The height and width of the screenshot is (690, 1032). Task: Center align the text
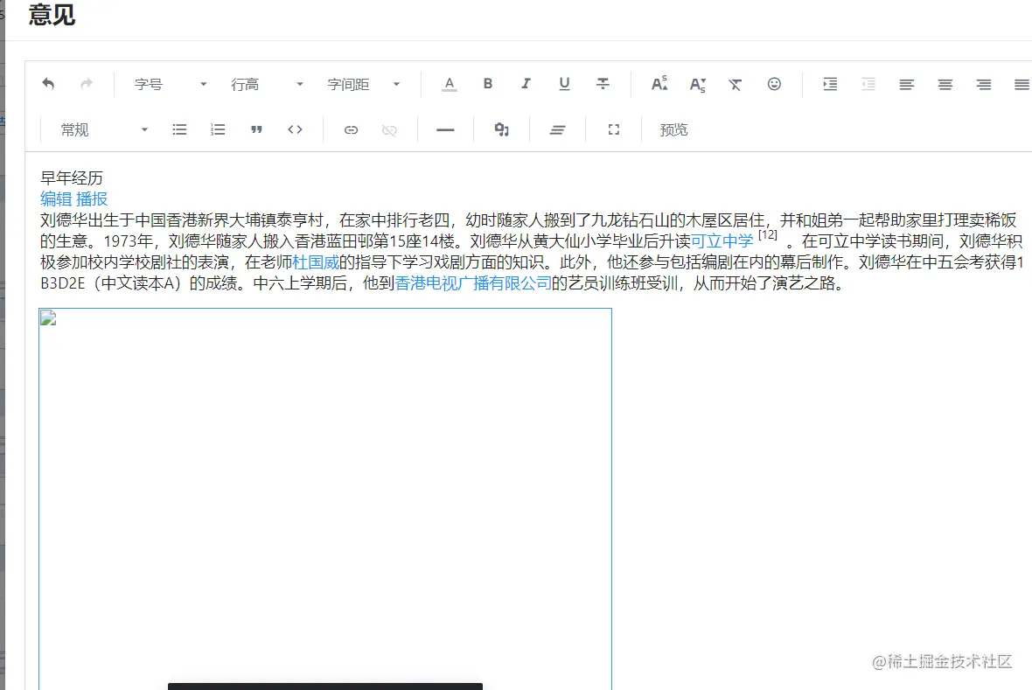click(945, 84)
